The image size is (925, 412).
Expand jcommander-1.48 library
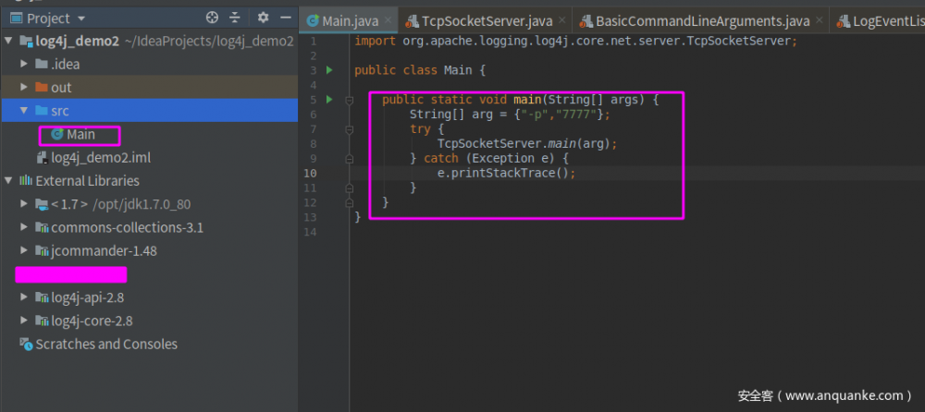pyautogui.click(x=24, y=251)
